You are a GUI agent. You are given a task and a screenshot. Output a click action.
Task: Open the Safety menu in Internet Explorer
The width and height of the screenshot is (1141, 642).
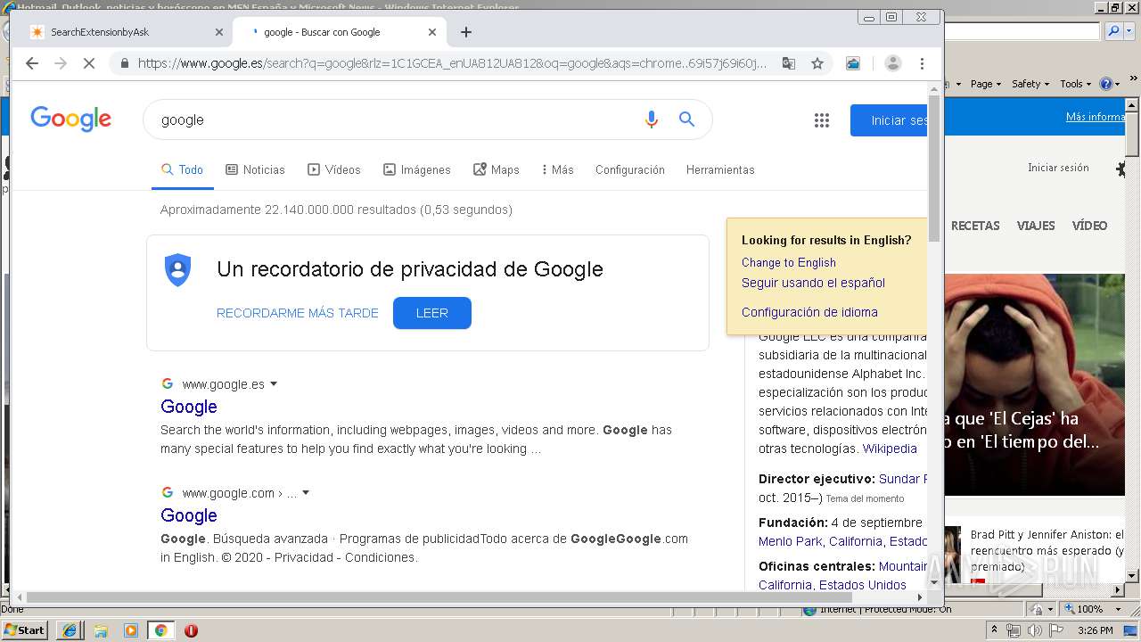point(1030,84)
